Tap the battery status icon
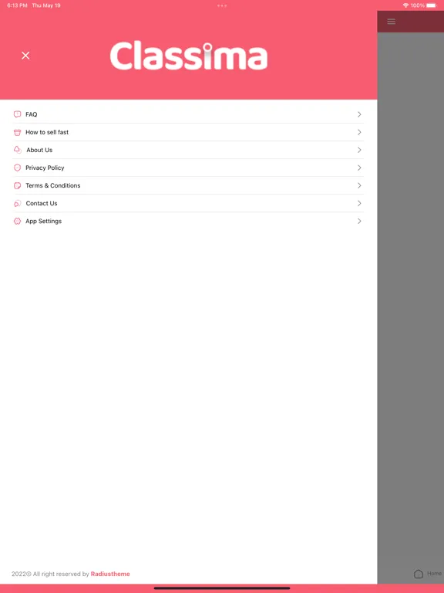This screenshot has width=444, height=593. click(x=432, y=5)
